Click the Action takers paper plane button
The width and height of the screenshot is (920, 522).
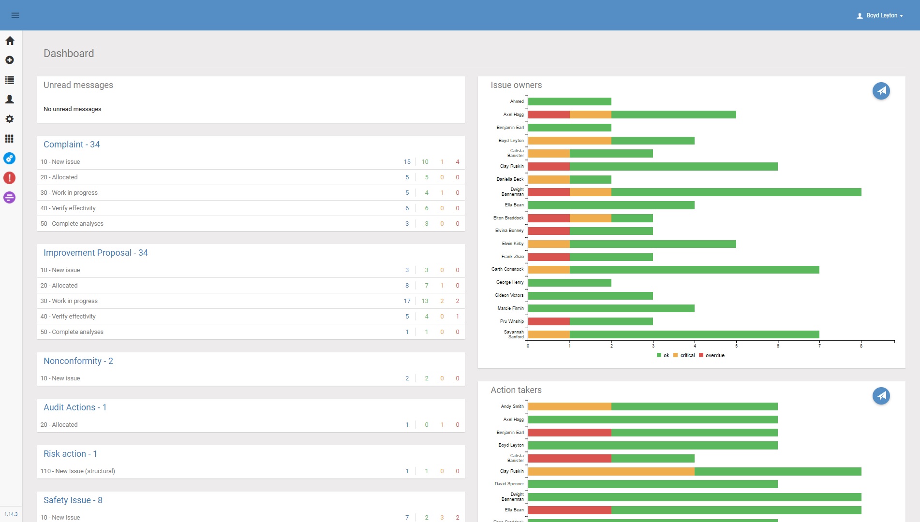[881, 396]
